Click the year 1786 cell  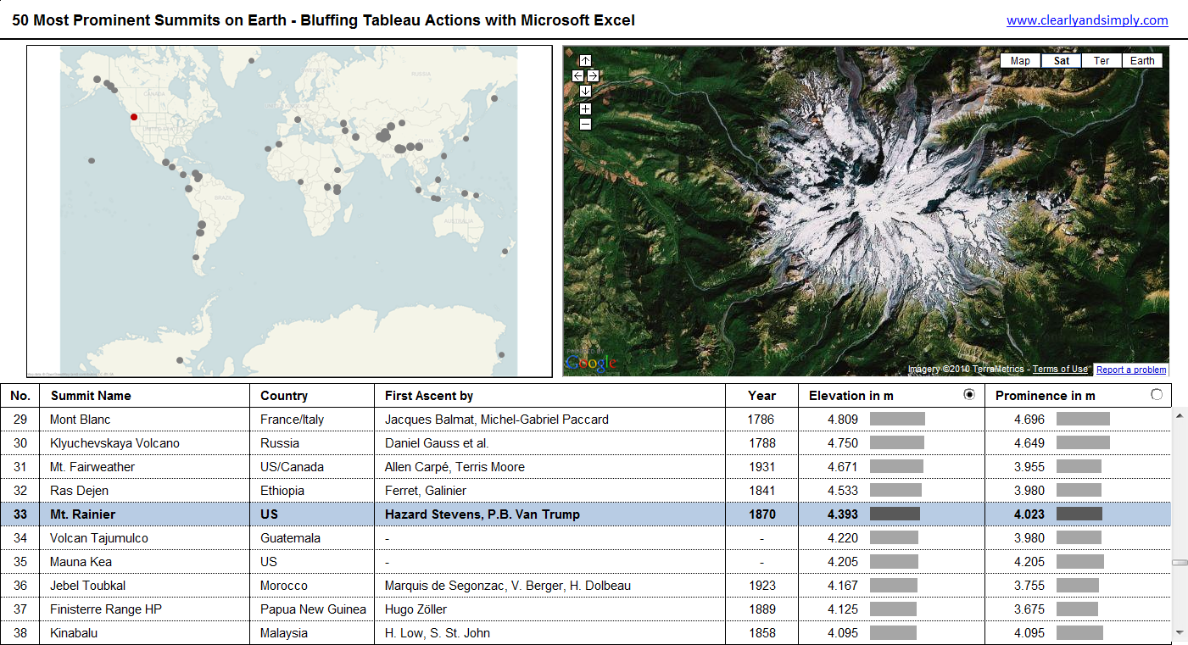click(x=761, y=420)
